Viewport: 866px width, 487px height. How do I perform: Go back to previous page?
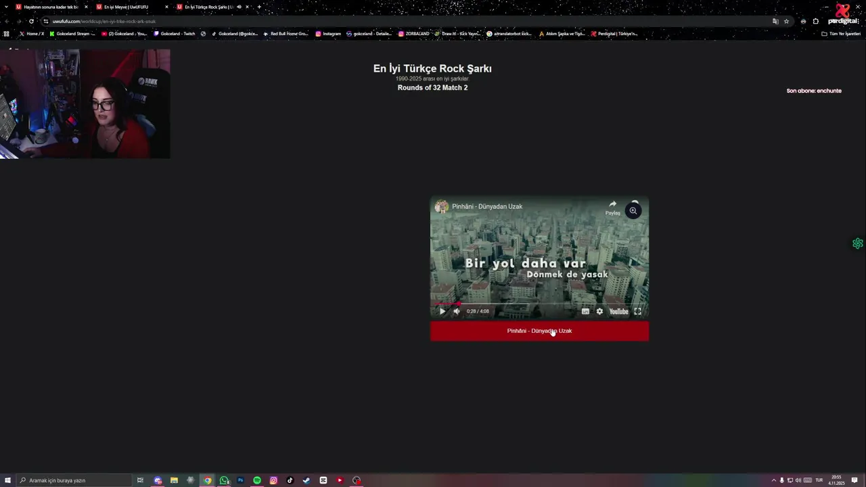point(7,21)
